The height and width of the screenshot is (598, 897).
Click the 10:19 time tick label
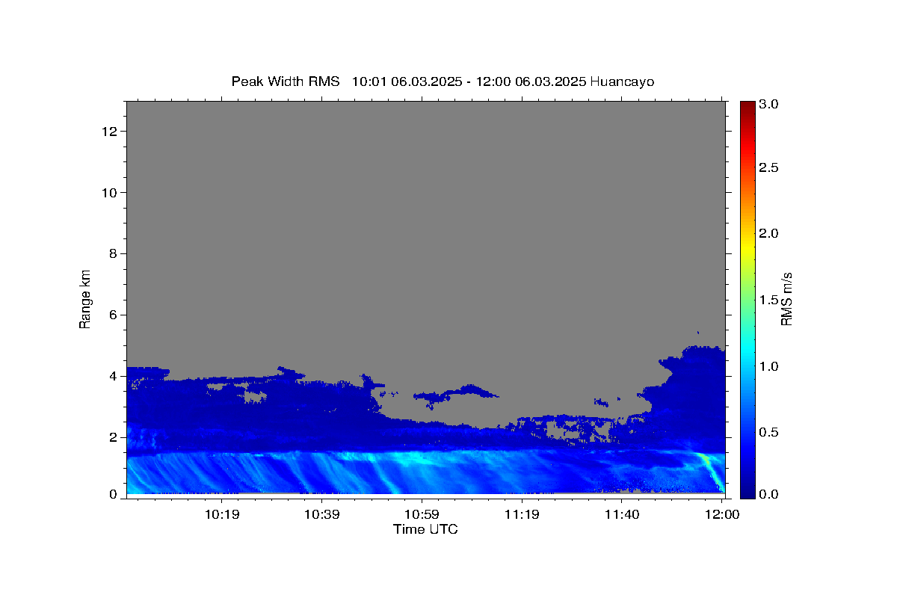tap(223, 514)
